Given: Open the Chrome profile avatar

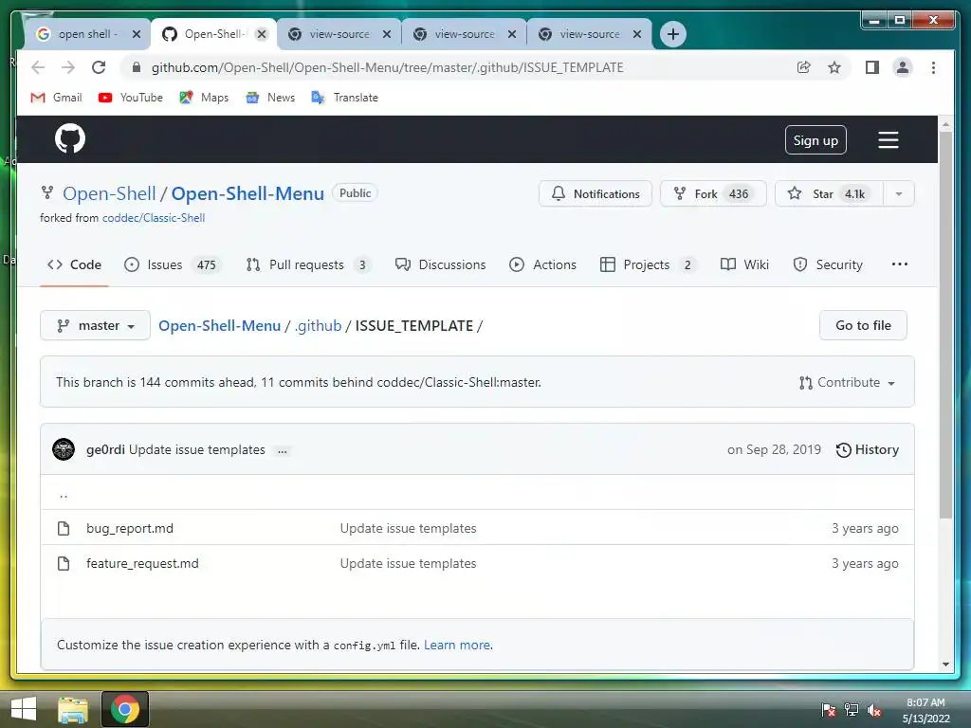Looking at the screenshot, I should pyautogui.click(x=903, y=67).
